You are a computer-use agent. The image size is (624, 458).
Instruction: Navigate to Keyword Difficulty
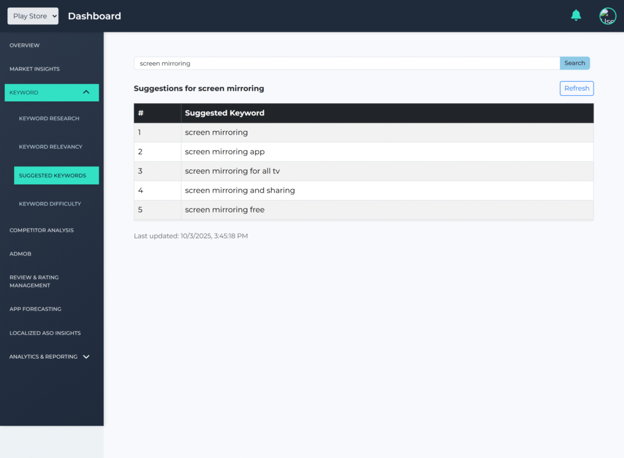point(50,204)
